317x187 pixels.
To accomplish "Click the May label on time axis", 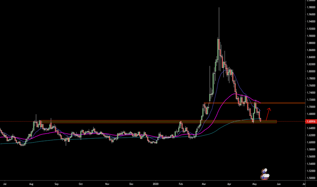I will pos(254,184).
